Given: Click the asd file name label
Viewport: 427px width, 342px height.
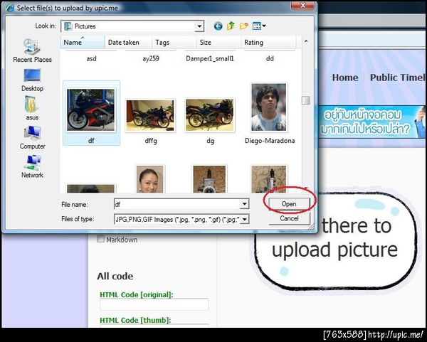Looking at the screenshot, I should pyautogui.click(x=91, y=58).
